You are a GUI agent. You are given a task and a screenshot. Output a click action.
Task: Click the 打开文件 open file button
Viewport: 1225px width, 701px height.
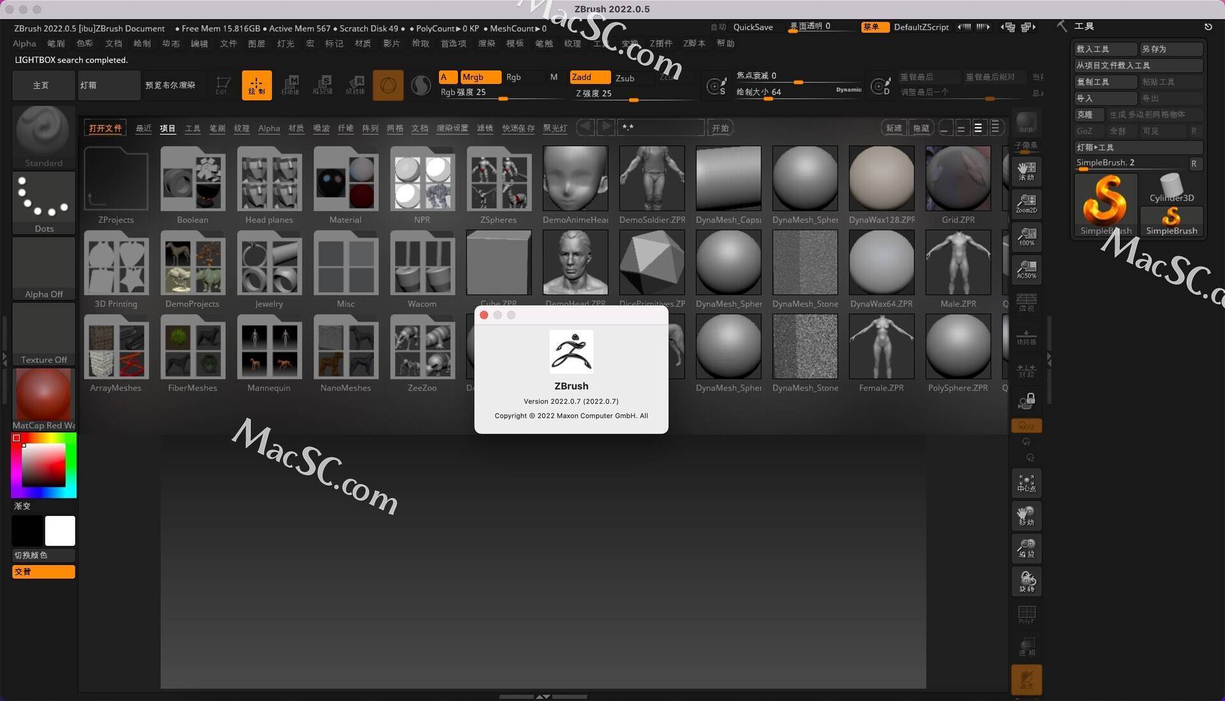click(x=105, y=128)
